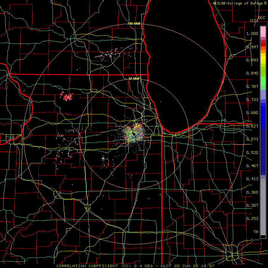
Task: Click the 20 JUN 25 10:57 timestamp
Action: [194, 266]
